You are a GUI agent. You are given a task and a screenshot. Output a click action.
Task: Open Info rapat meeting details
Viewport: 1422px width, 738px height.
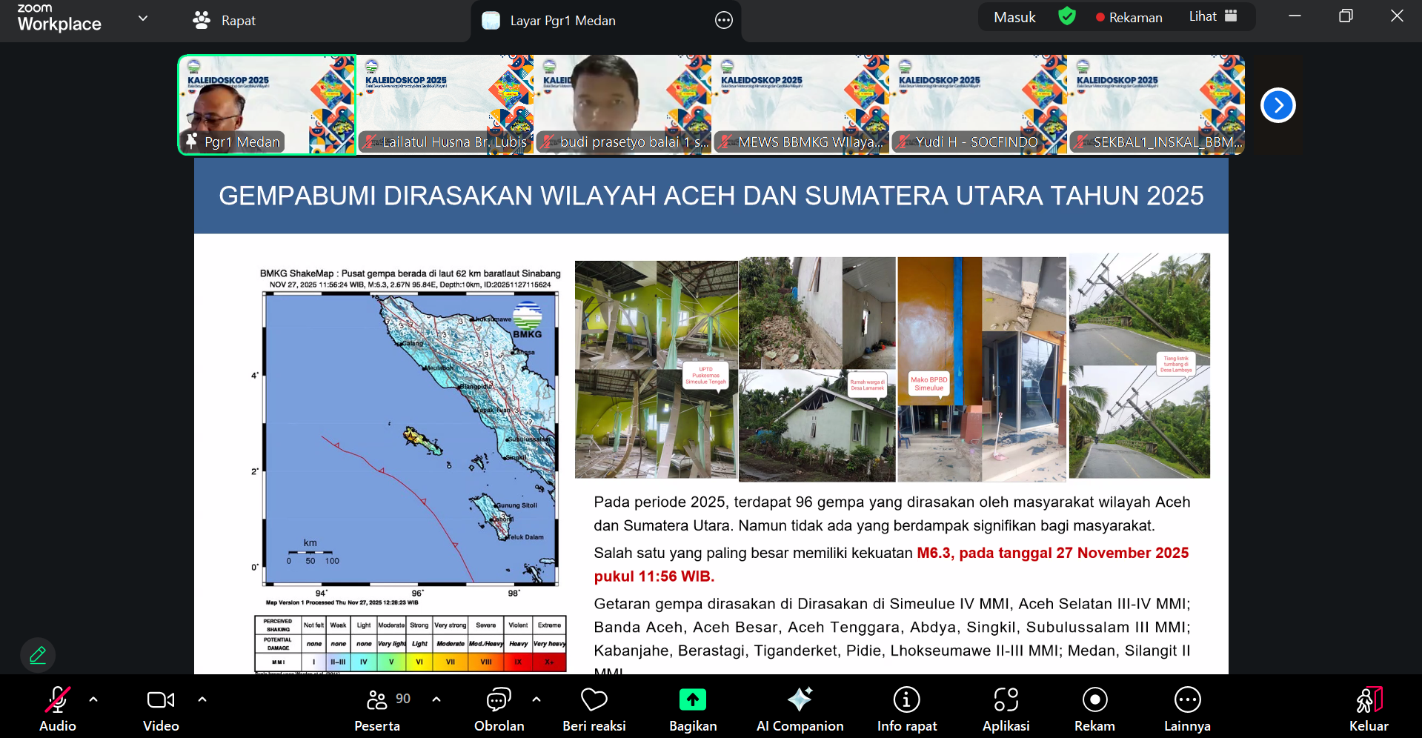click(906, 709)
